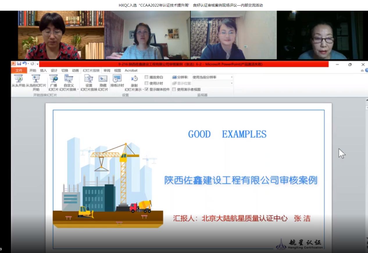Enable the 播放旁白 checkbox

[x=147, y=77]
